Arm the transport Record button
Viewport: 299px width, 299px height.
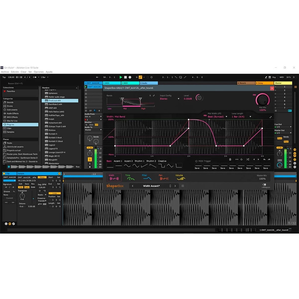(x=130, y=77)
